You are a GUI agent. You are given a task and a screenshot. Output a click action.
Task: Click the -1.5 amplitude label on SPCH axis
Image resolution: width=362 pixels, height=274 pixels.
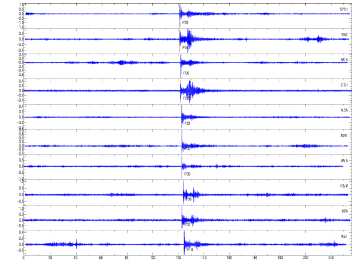pyautogui.click(x=21, y=27)
